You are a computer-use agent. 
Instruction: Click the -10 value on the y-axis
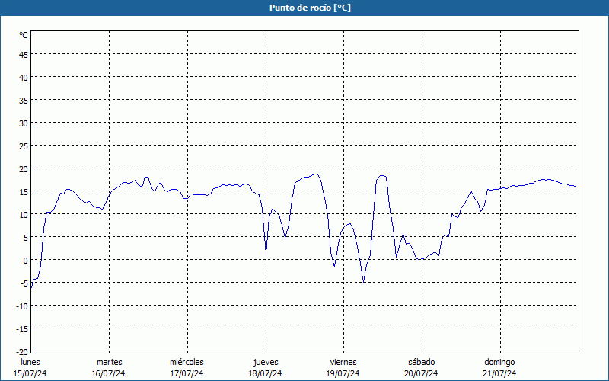click(x=21, y=306)
